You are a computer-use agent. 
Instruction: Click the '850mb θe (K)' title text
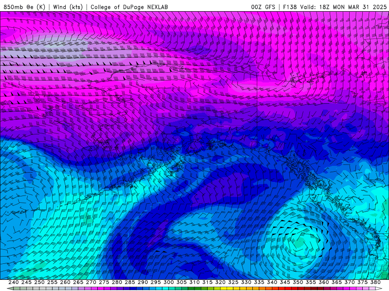tap(24, 7)
